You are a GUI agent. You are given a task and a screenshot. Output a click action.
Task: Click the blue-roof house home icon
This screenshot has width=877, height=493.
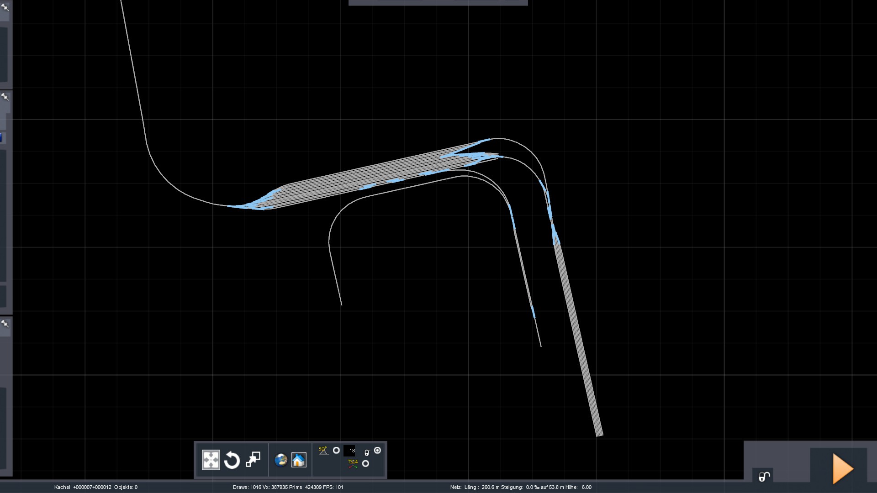click(299, 460)
